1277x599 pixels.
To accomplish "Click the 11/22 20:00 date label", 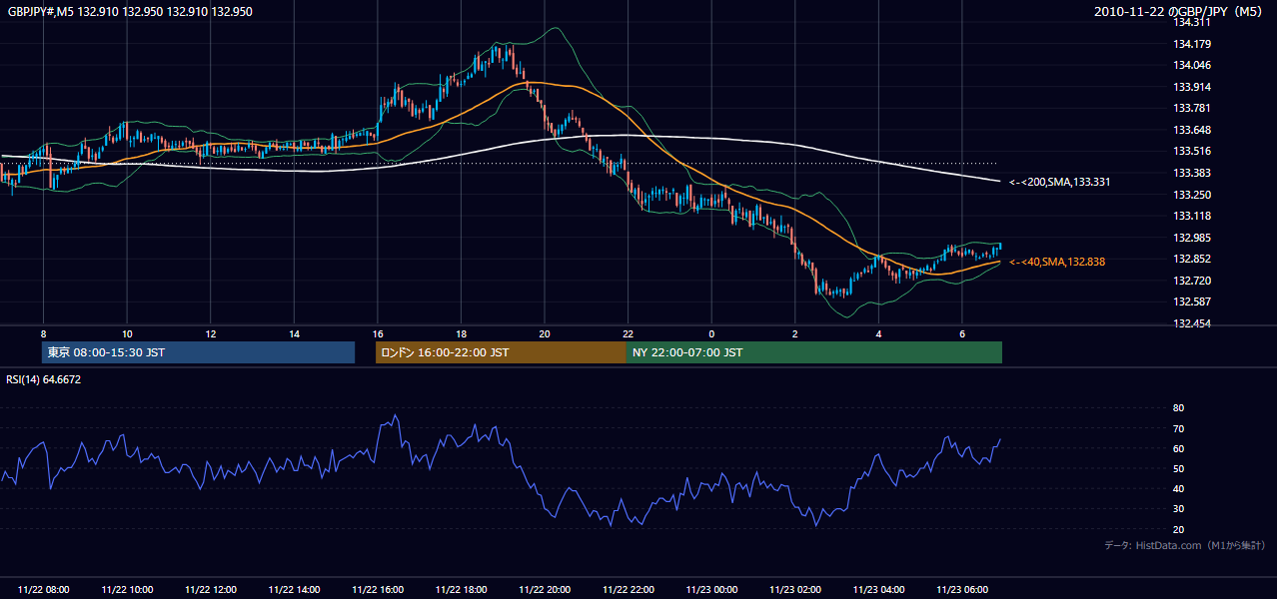I will 545,590.
